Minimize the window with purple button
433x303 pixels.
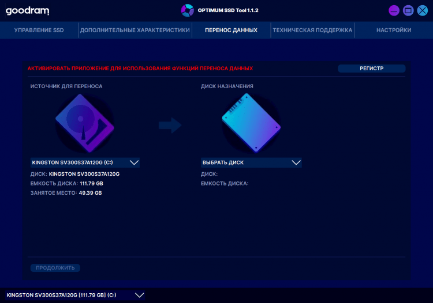(x=394, y=11)
